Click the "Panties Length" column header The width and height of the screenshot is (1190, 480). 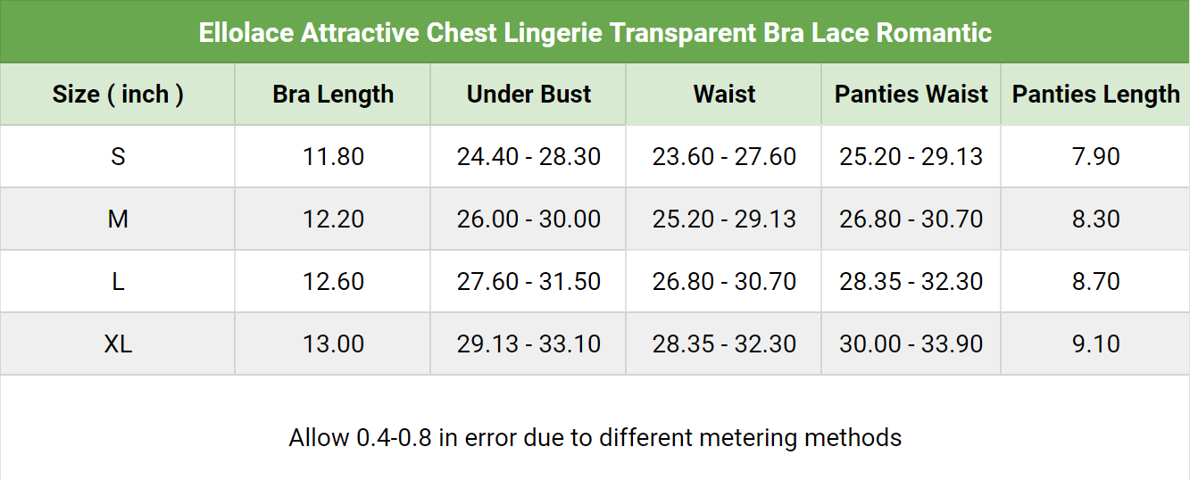point(1095,95)
